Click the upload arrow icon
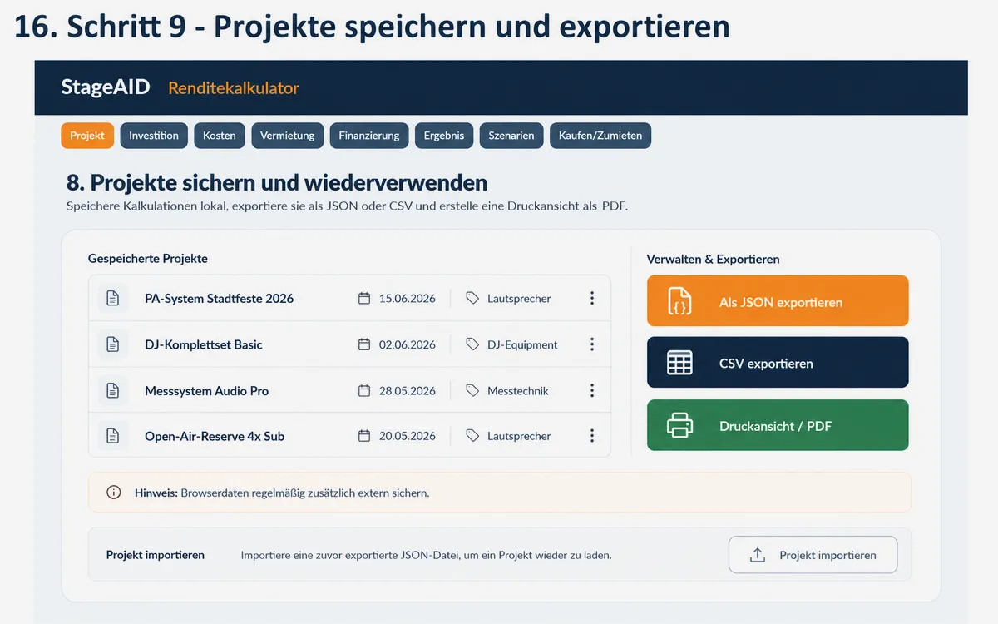This screenshot has height=624, width=998. [x=757, y=555]
